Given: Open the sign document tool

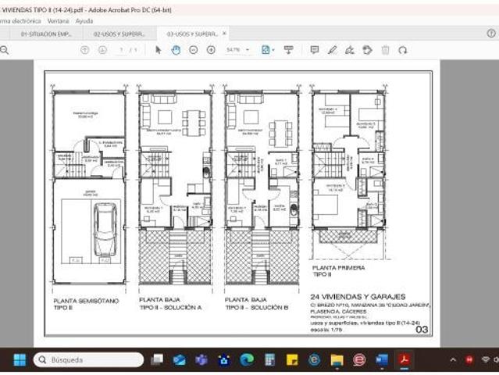Looking at the screenshot, I should tap(350, 50).
